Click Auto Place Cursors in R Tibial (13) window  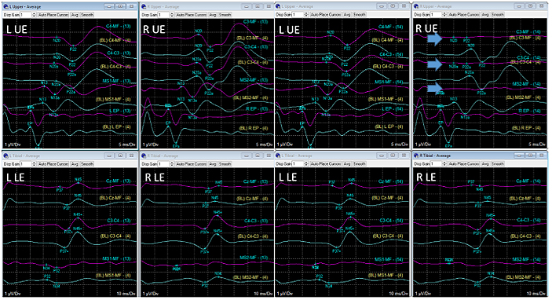(191, 163)
